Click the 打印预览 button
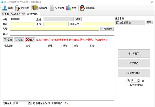 134,63
